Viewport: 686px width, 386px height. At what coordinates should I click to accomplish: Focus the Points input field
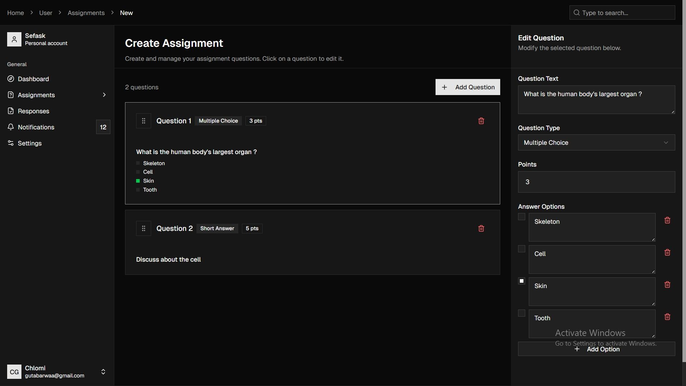(596, 182)
